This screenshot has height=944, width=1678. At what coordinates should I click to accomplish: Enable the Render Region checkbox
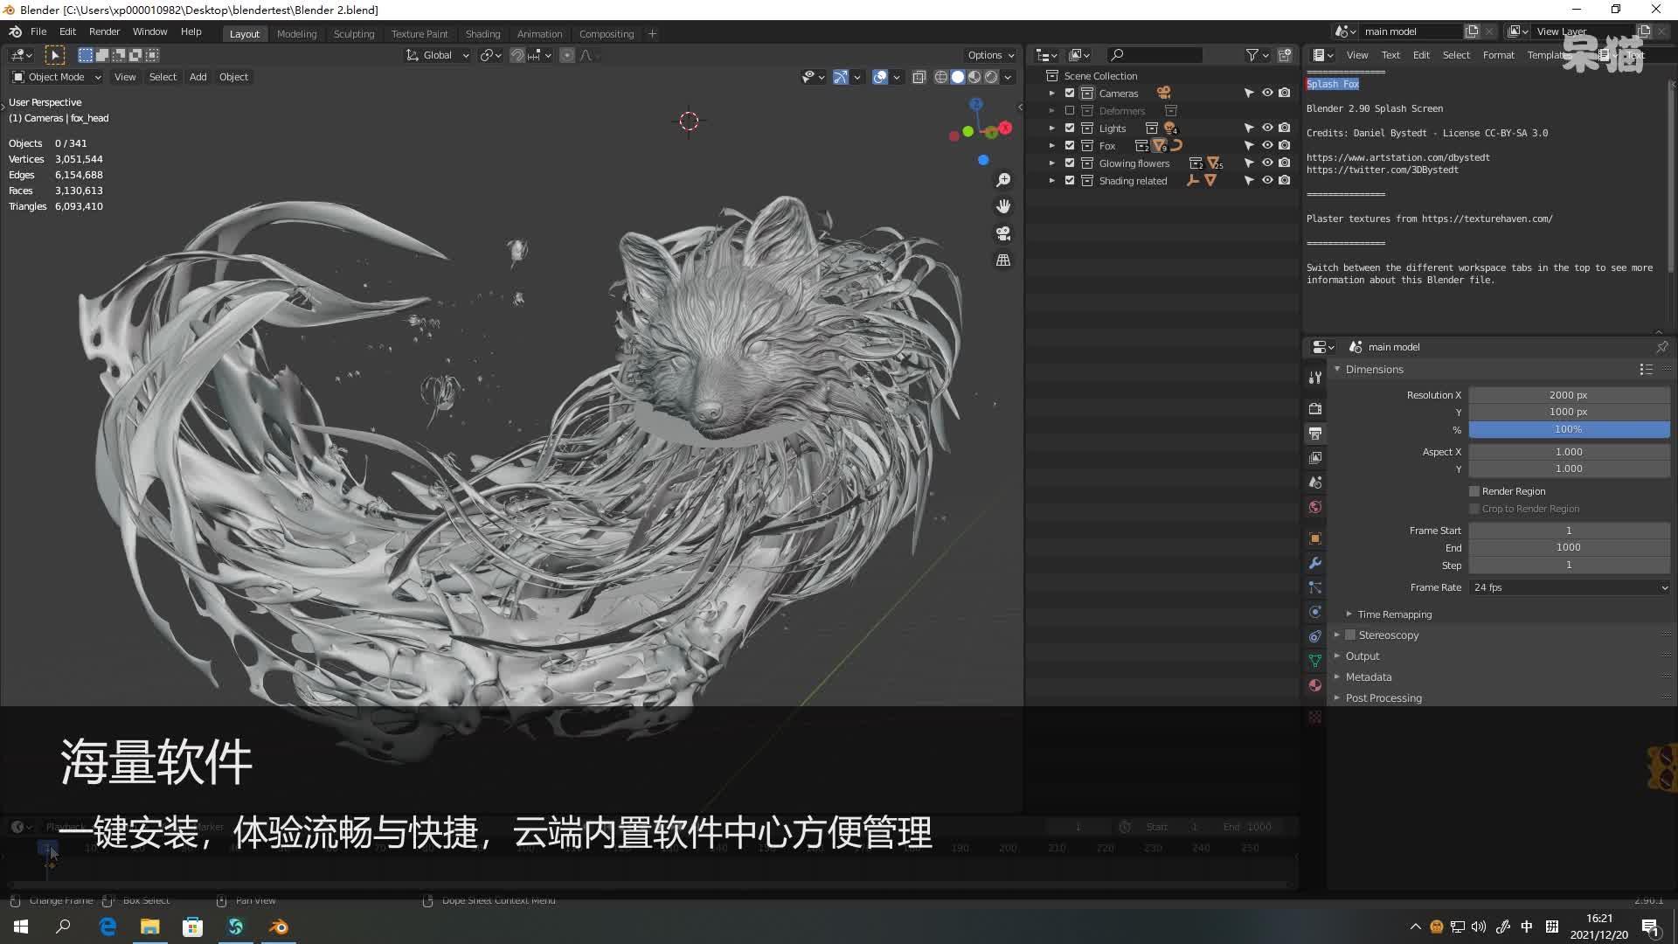point(1474,491)
